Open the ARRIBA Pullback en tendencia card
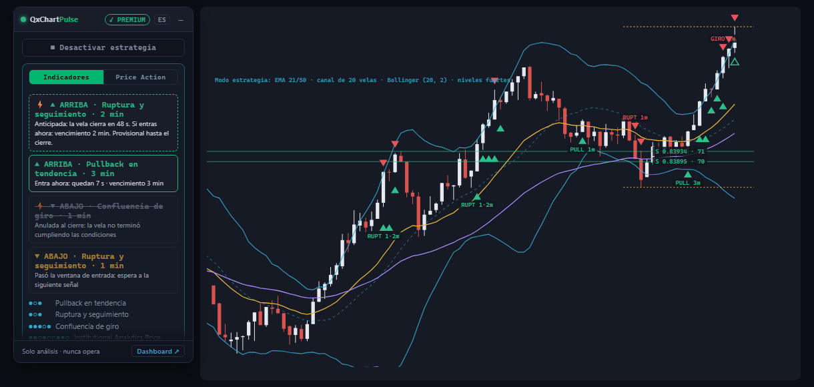814x387 pixels. coord(103,173)
